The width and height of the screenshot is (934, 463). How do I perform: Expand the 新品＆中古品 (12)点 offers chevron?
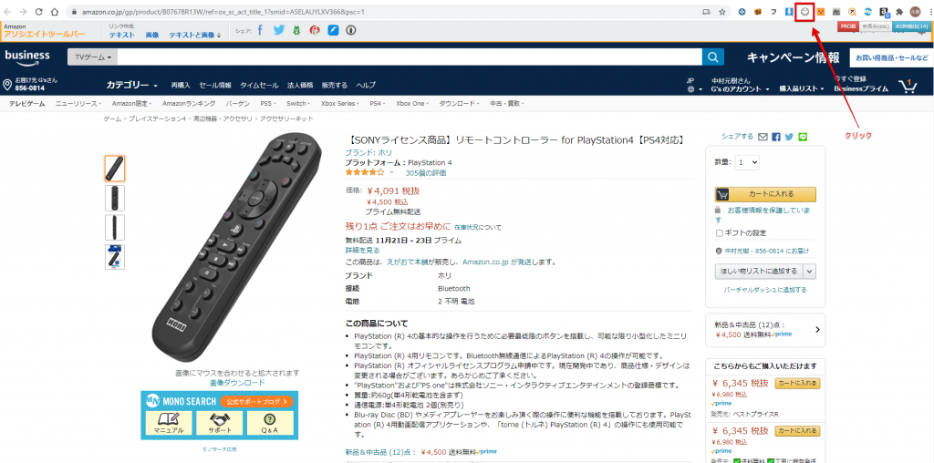(x=816, y=329)
